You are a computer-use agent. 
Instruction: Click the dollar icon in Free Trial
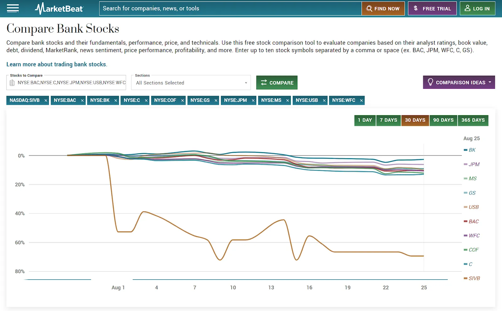click(x=416, y=8)
